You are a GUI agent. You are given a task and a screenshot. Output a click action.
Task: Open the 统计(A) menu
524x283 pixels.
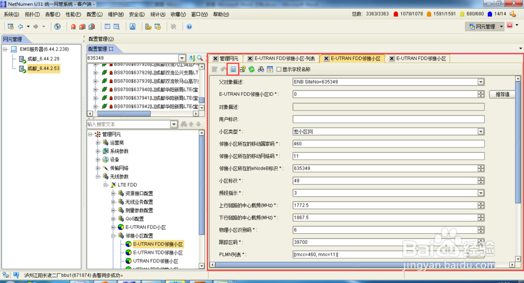point(158,14)
